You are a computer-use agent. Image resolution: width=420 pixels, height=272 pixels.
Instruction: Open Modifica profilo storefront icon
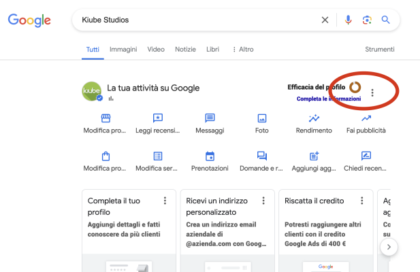(106, 118)
